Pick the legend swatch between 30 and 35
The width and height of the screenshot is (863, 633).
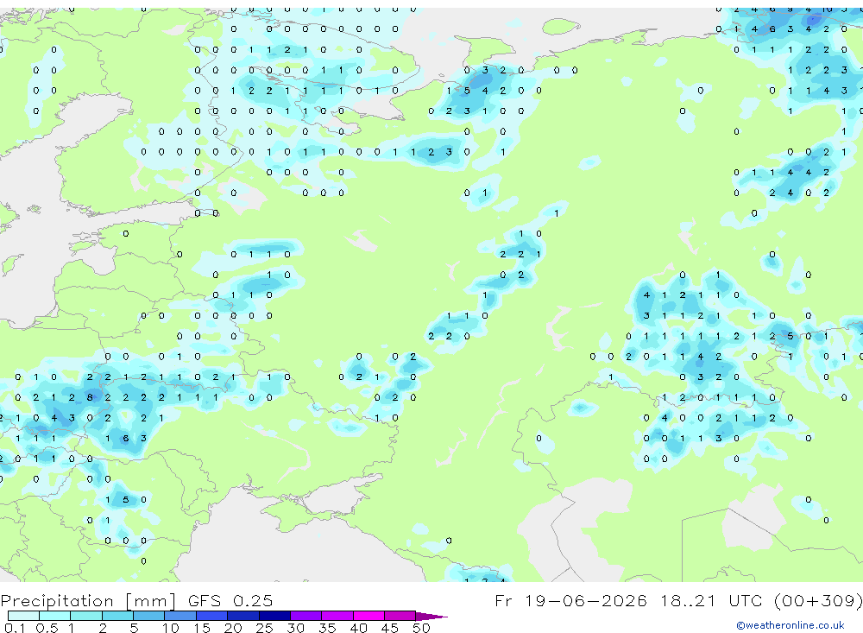pos(306,616)
